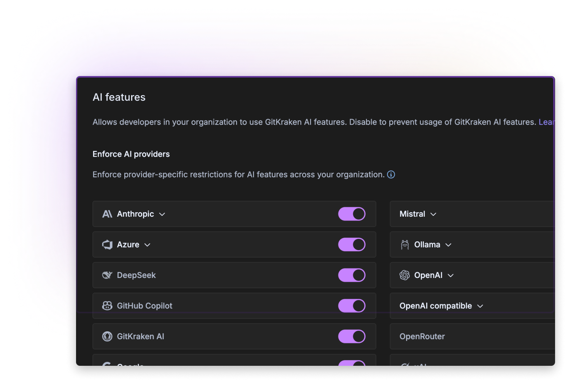
Task: Click the Azure provider name
Action: (128, 244)
